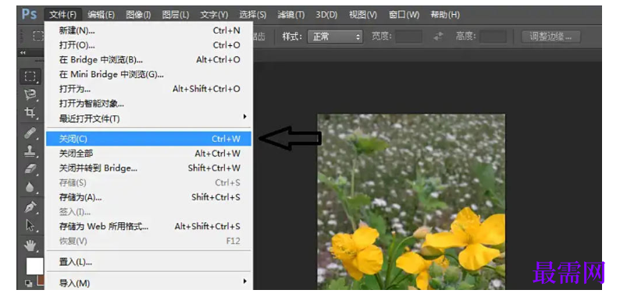620x297 pixels.
Task: Open the 视图(V) menu
Action: tap(362, 15)
